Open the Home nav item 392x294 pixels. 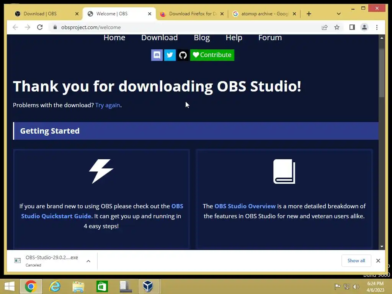point(114,38)
